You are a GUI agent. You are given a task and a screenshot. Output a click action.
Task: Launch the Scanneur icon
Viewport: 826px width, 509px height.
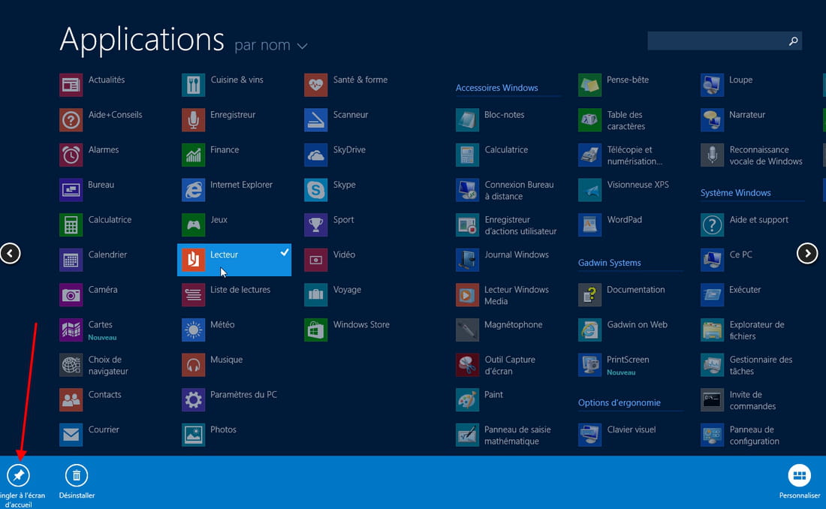point(315,119)
